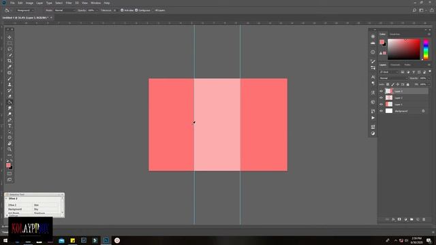This screenshot has height=245, width=436.
Task: Open the fill source Foreground dropdown
Action: click(x=25, y=10)
